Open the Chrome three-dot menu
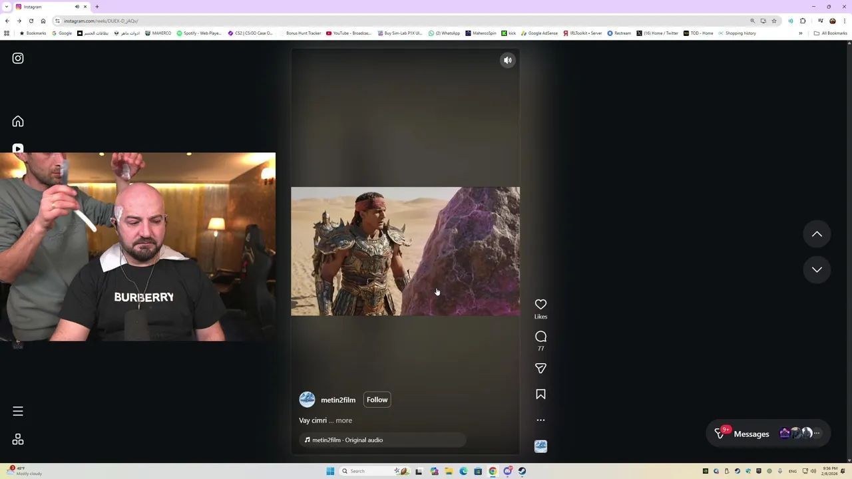This screenshot has height=479, width=852. [845, 21]
